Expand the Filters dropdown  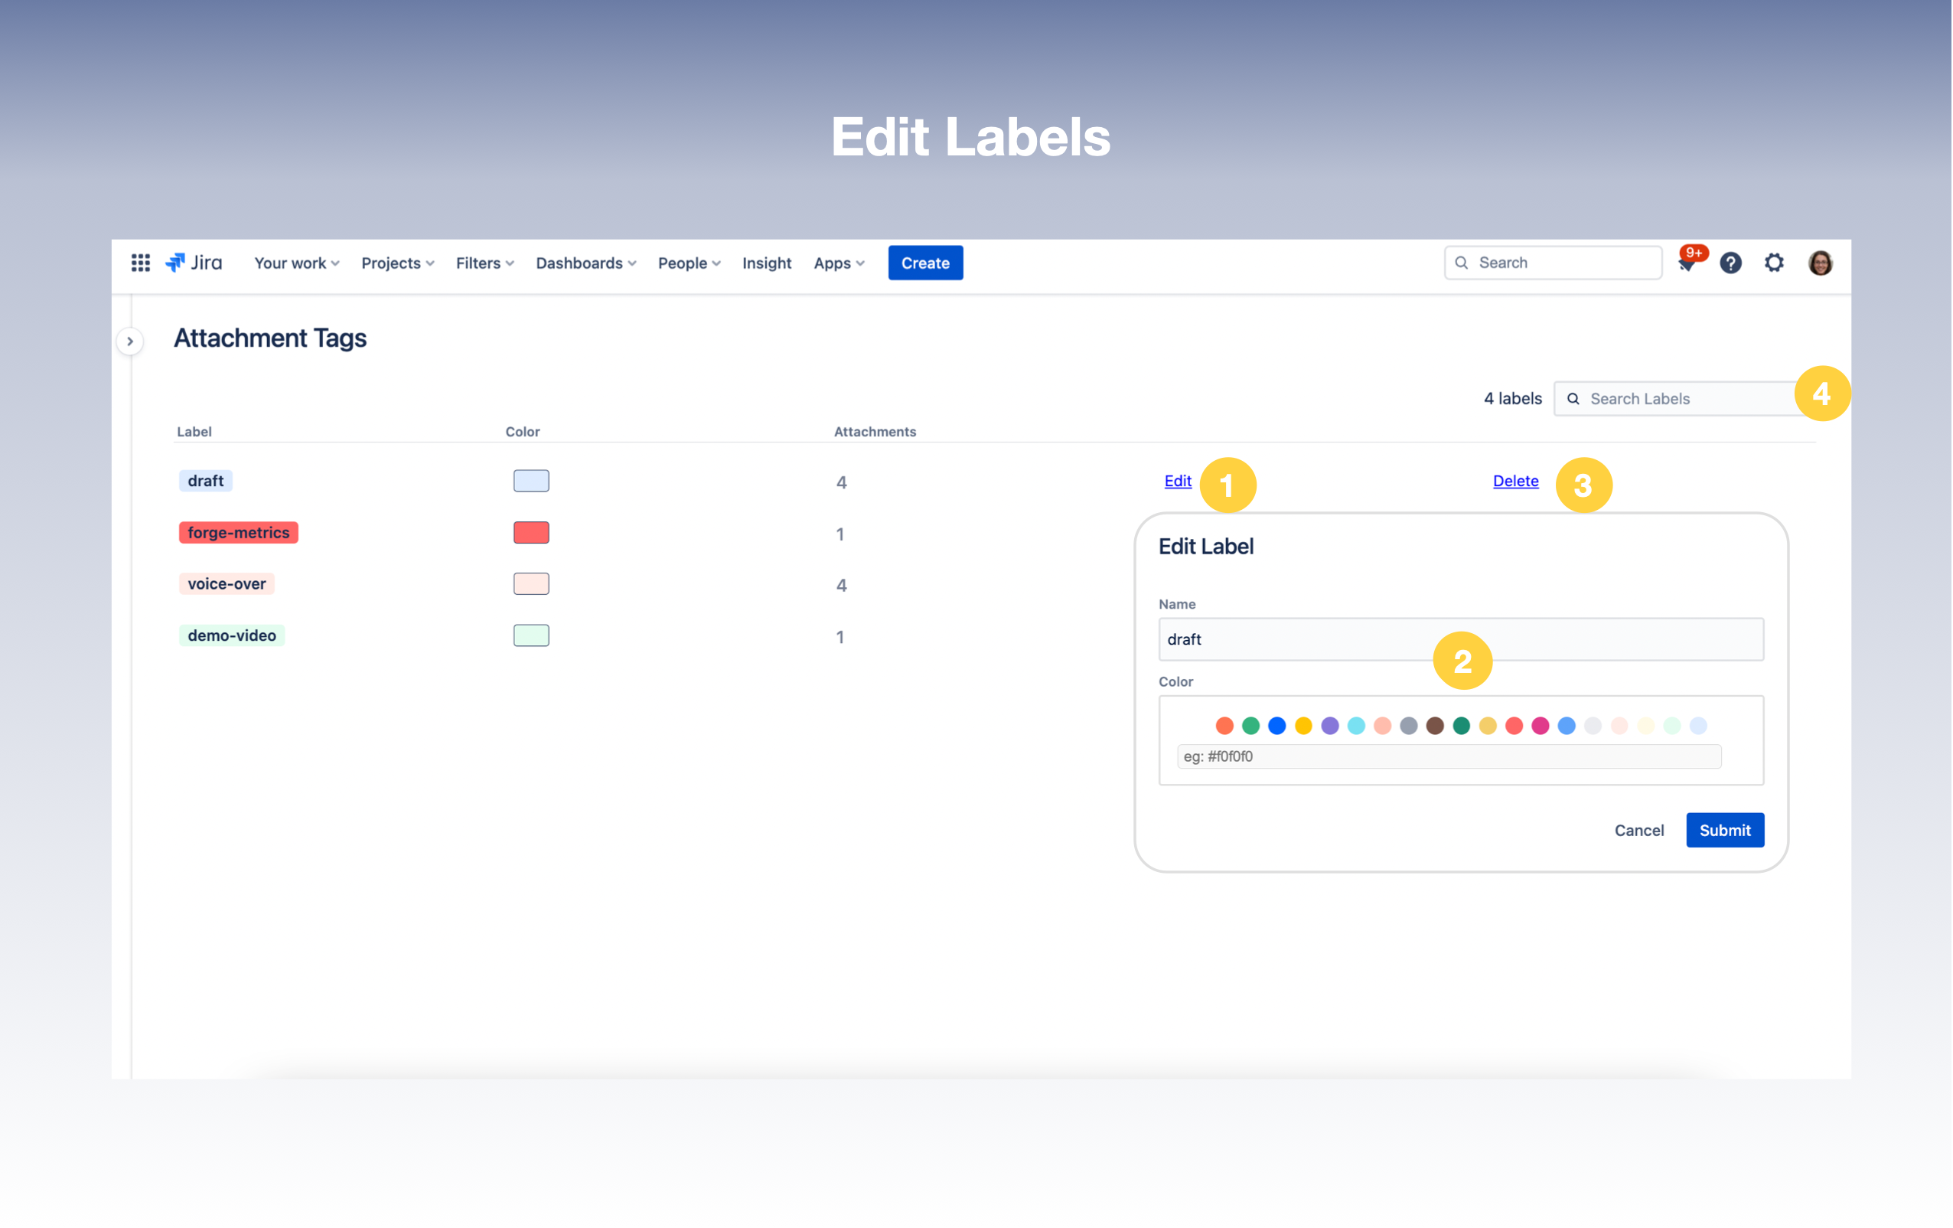[484, 263]
